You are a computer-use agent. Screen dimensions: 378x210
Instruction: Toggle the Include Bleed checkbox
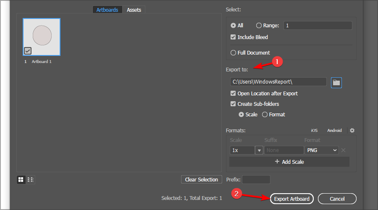pos(233,37)
